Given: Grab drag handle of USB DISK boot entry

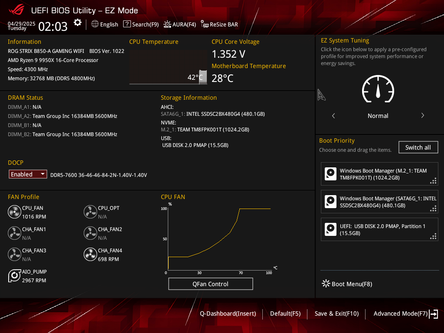Looking at the screenshot, I should [433, 236].
